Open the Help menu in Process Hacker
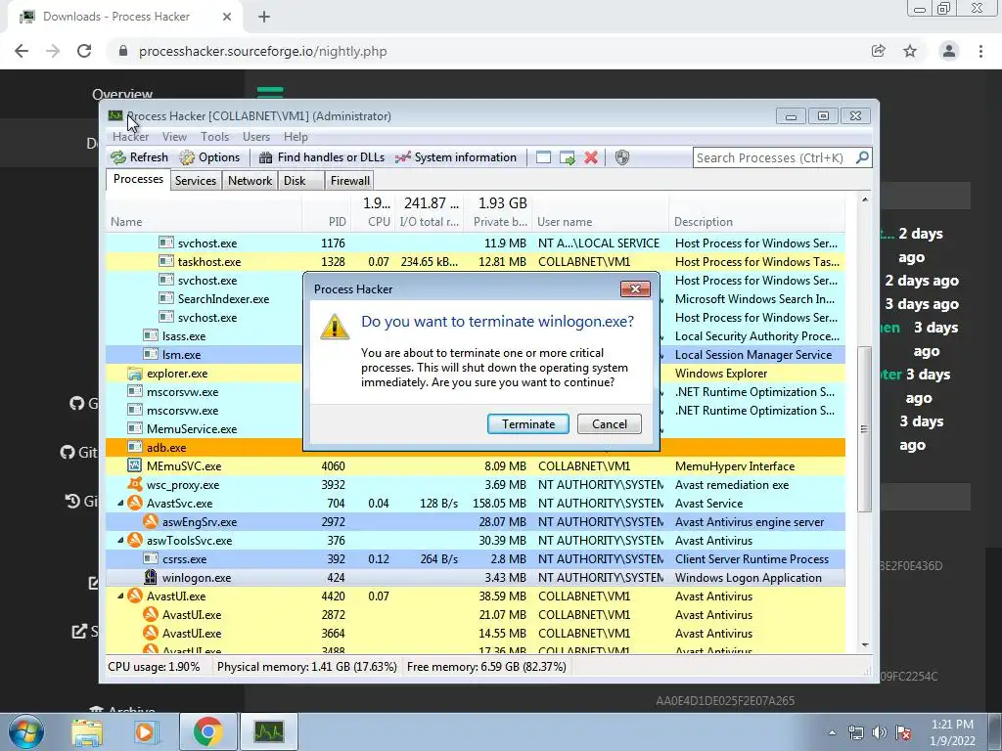1002x751 pixels. pyautogui.click(x=296, y=137)
